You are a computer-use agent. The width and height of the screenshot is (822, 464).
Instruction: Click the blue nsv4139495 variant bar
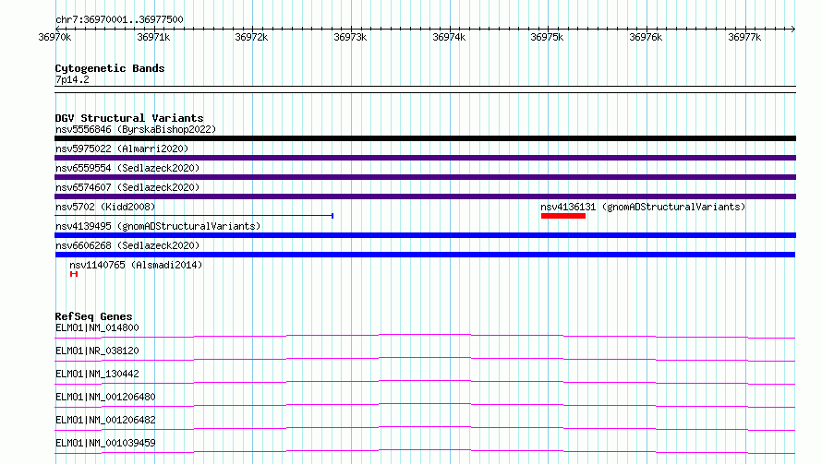[x=425, y=235]
